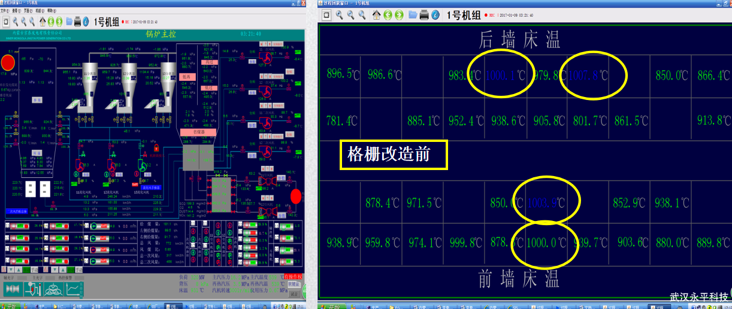The image size is (732, 309).
Task: Click the fit-to-window icon in right window toolbar
Action: point(325,15)
